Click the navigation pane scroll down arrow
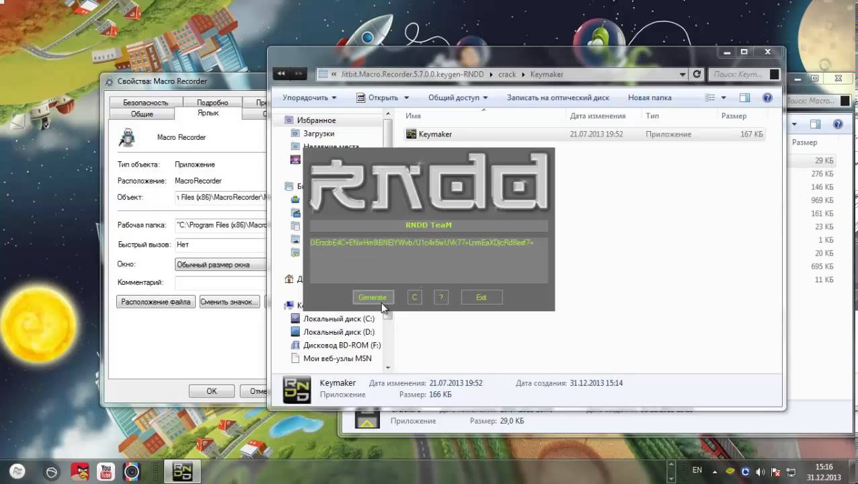 coord(388,368)
